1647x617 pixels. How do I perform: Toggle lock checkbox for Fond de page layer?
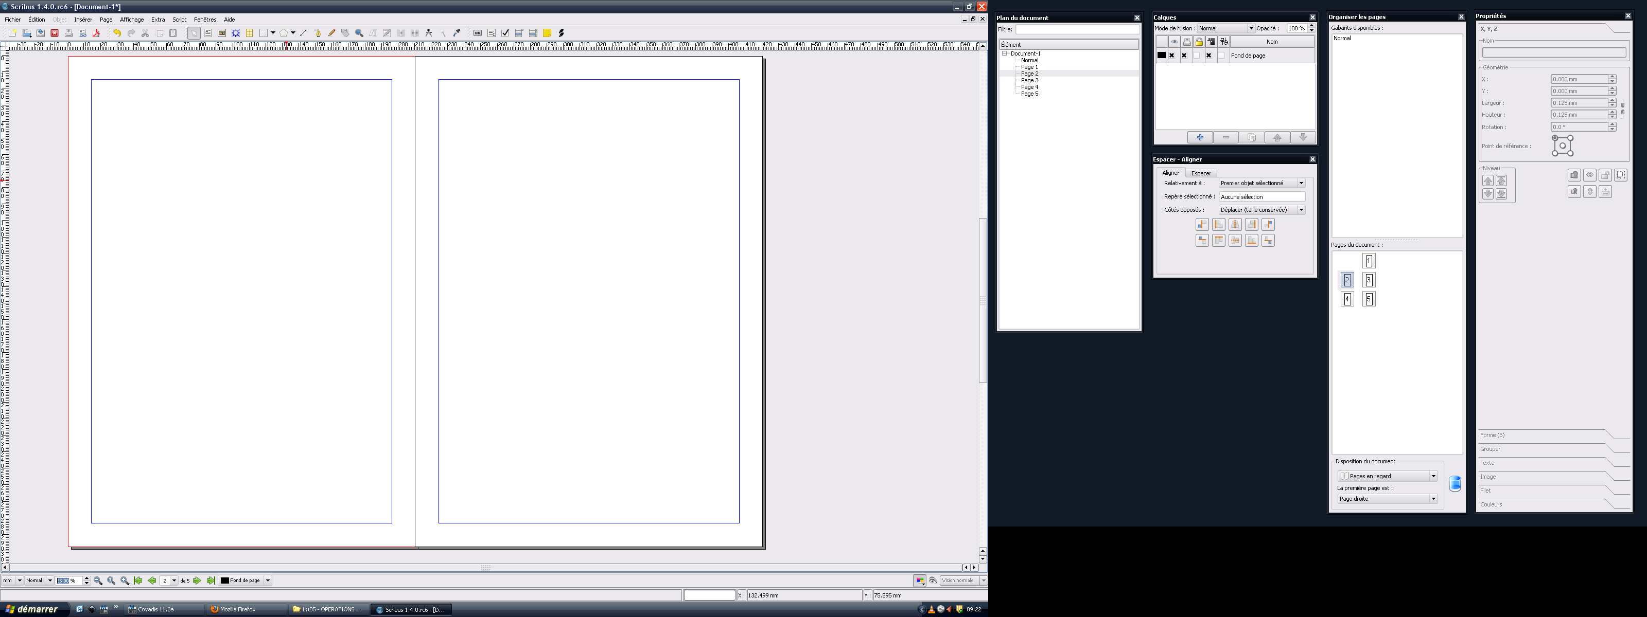[1196, 56]
